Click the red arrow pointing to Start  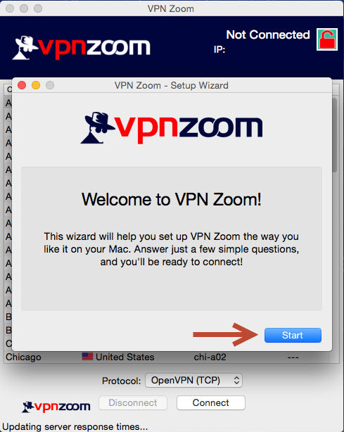pos(226,334)
